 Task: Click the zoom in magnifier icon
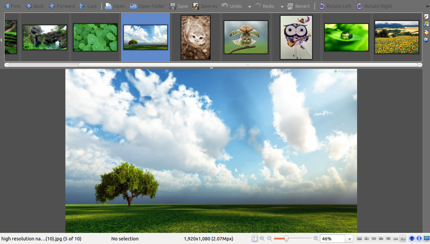coord(316,239)
